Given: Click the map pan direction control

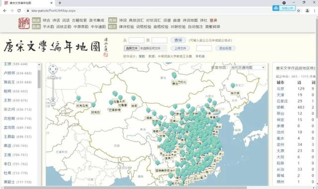Looking at the screenshot, I should (53, 69).
